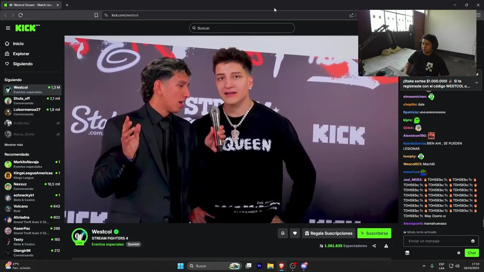Viewport: 484px width, 272px height.
Task: Click the Brave browser taskbar icon
Action: coord(281,266)
